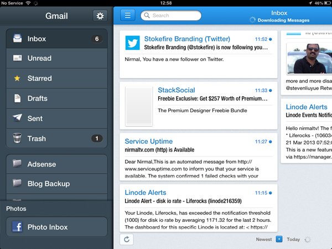Viewport: 332px width, 249px height.
Task: Toggle unread dot on Service Uptime email
Action: click(271, 142)
